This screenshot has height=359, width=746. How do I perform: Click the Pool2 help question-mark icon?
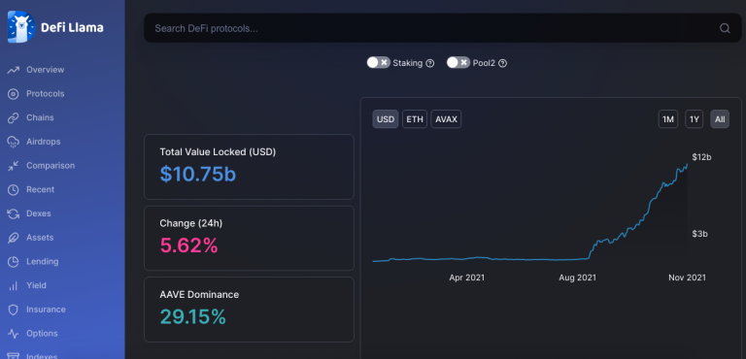tap(502, 63)
